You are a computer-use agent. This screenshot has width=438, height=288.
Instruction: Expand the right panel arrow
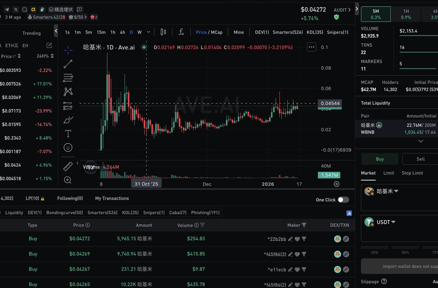357,9
